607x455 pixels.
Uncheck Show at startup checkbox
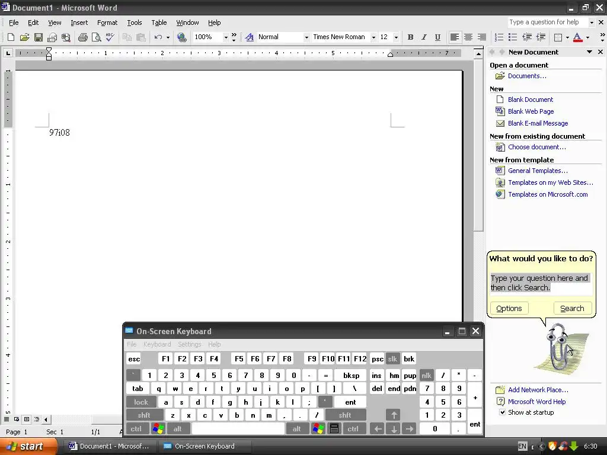pos(502,412)
